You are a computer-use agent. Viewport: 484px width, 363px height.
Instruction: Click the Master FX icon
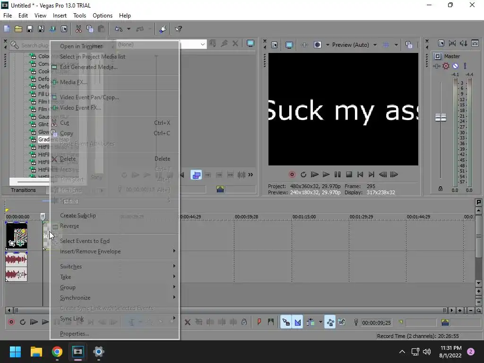pyautogui.click(x=436, y=66)
